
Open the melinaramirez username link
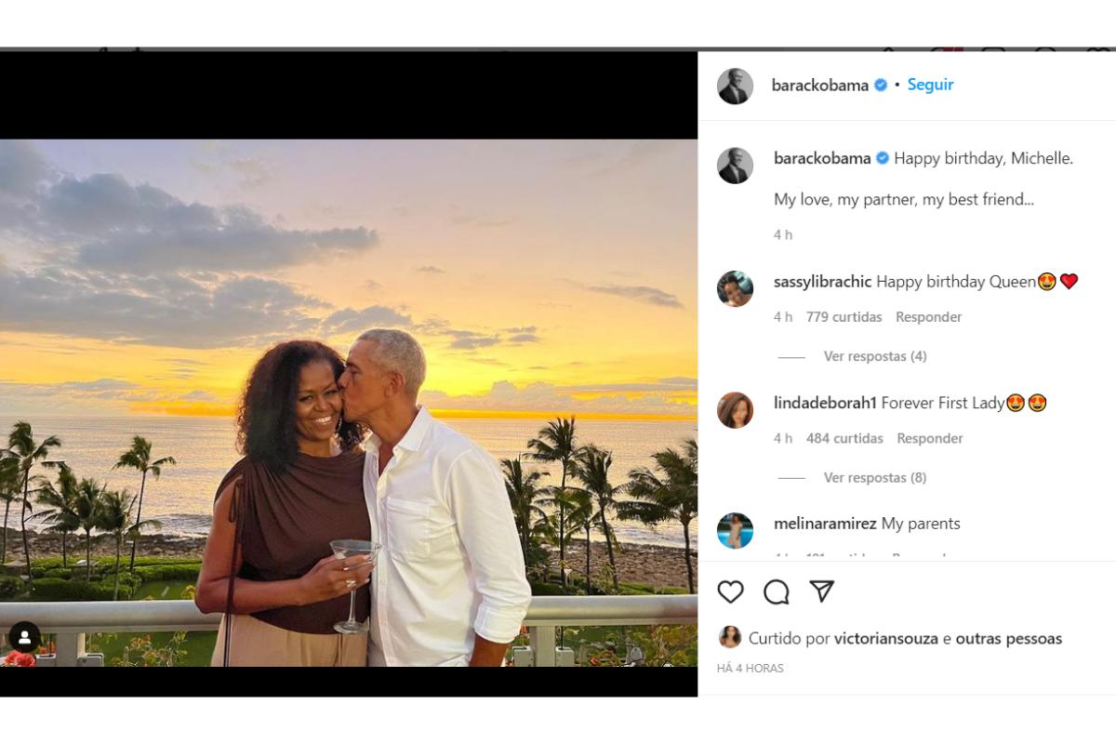click(x=825, y=524)
